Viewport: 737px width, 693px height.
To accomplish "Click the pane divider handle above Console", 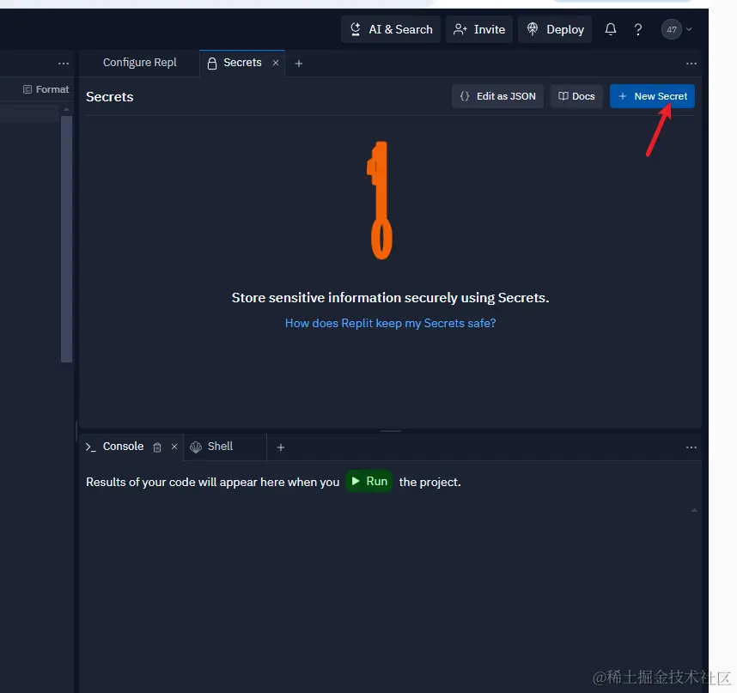I will tap(390, 431).
